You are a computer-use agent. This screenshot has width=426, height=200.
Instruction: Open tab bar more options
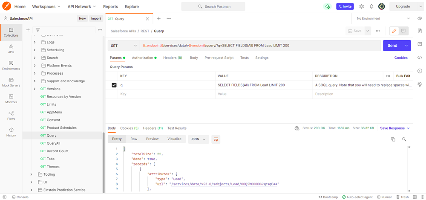pyautogui.click(x=169, y=18)
